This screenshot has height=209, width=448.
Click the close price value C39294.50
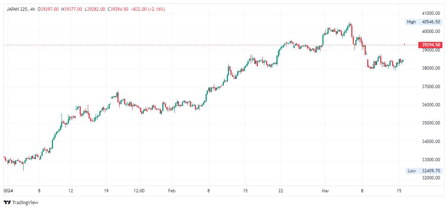[x=118, y=9]
